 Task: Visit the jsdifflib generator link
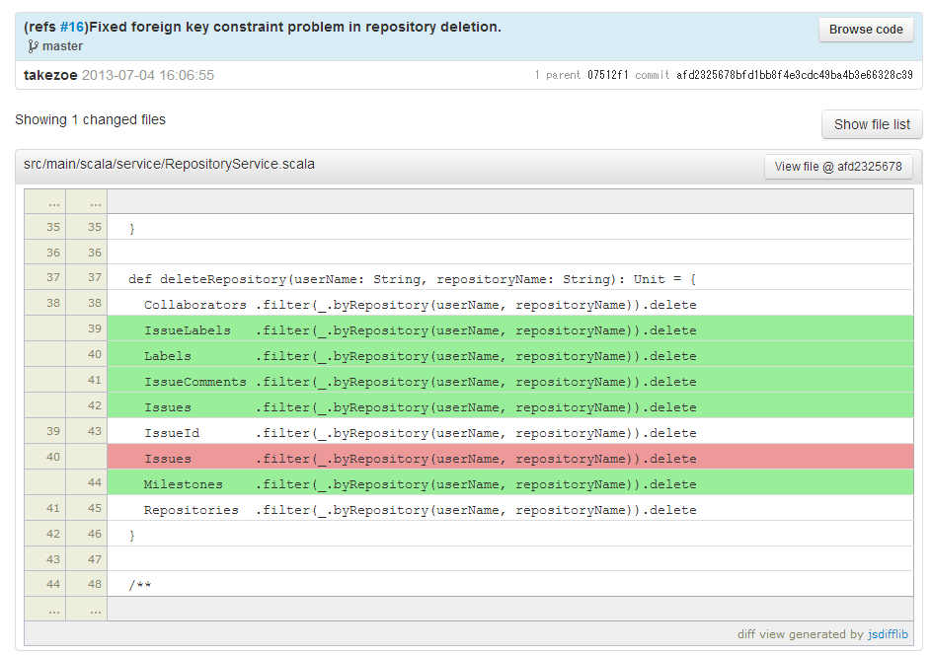point(888,634)
